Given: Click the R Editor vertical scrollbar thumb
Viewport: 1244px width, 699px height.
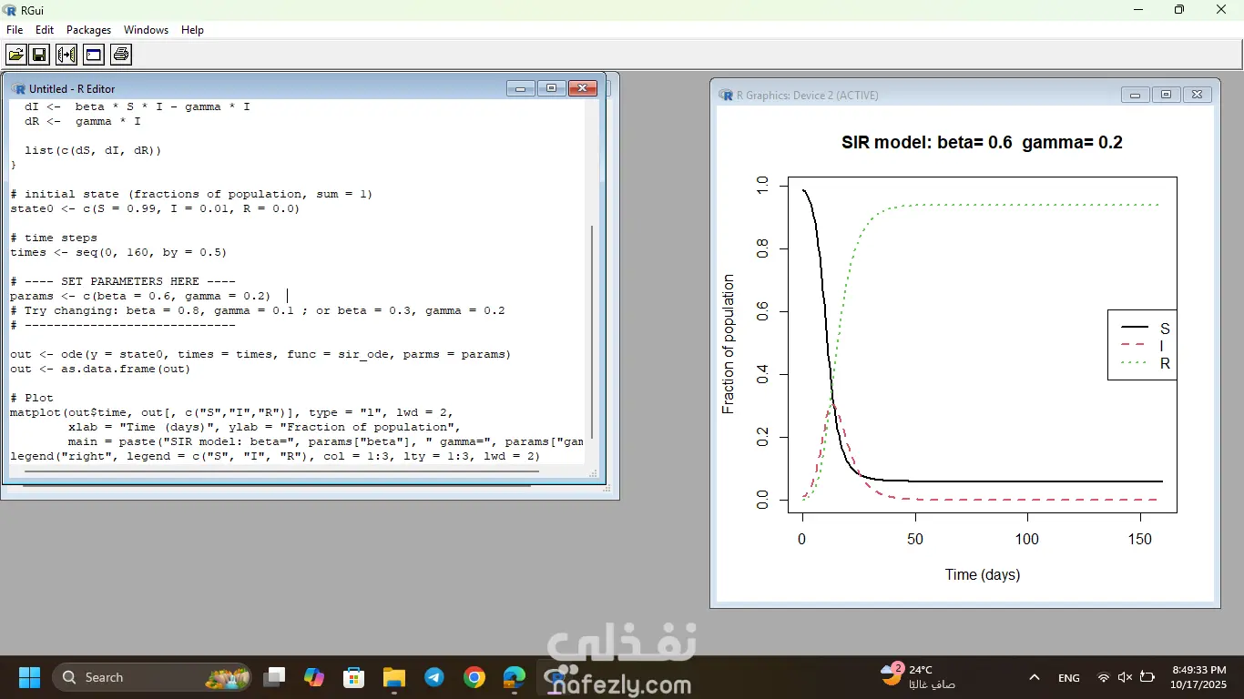Looking at the screenshot, I should coord(592,332).
